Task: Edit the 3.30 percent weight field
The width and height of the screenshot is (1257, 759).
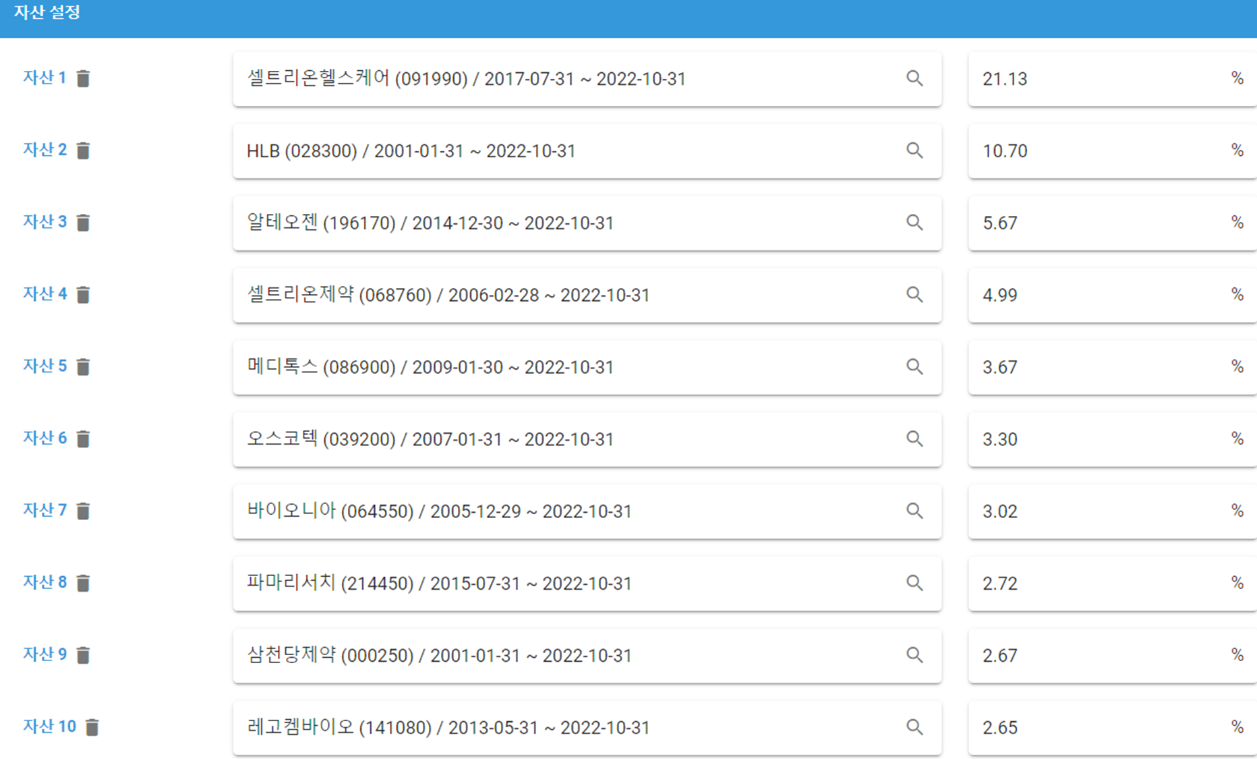Action: 1113,440
